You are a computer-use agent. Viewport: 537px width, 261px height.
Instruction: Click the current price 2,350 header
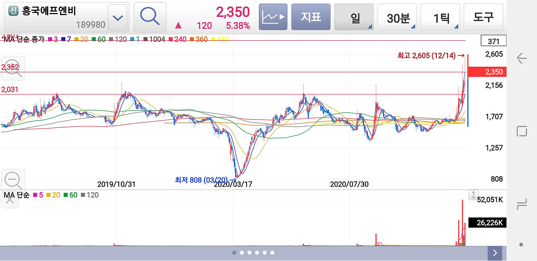tap(233, 12)
